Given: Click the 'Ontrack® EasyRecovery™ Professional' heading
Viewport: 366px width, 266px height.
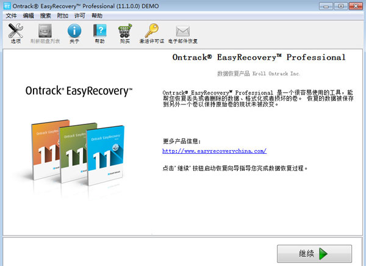Looking at the screenshot, I should 259,57.
